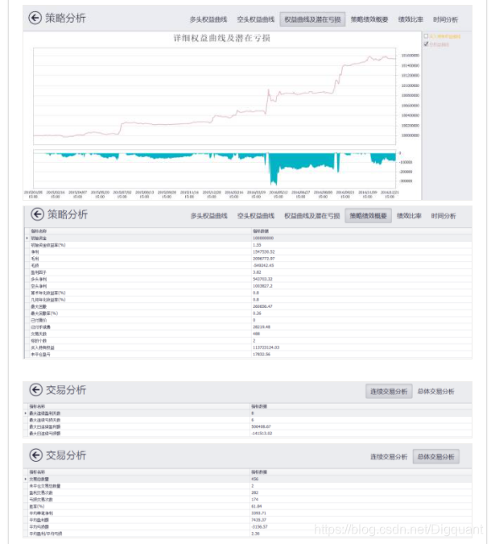Click net profit value 1547530.52
The width and height of the screenshot is (491, 544).
coord(264,252)
